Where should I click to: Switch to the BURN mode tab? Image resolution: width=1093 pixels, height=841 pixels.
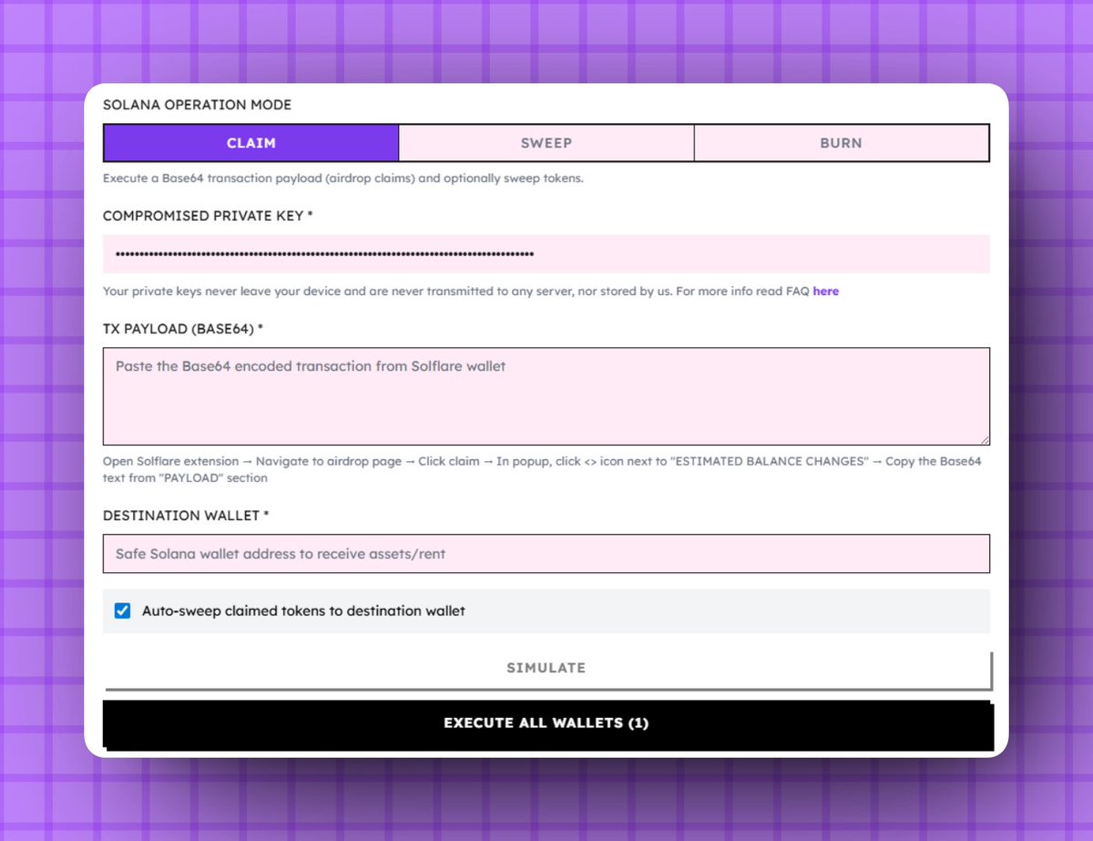pyautogui.click(x=842, y=143)
